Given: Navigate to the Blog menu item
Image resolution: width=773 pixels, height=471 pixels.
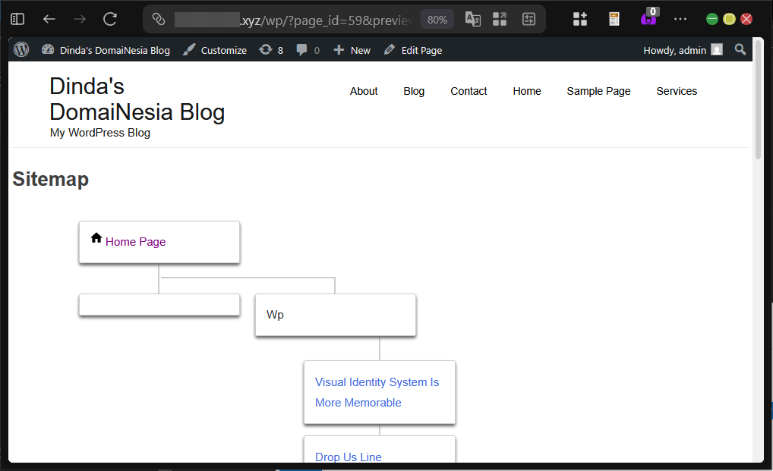Looking at the screenshot, I should point(414,91).
